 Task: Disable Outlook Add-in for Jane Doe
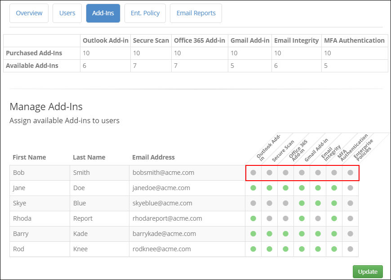pyautogui.click(x=253, y=188)
